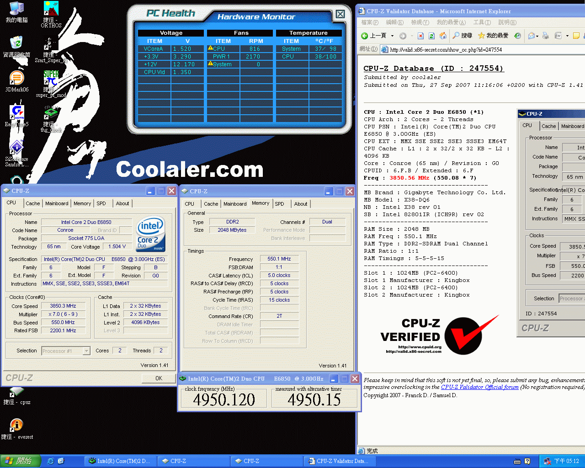The image size is (585, 468).
Task: Open the Processor selection dropdown on the validator page
Action: tap(572, 298)
